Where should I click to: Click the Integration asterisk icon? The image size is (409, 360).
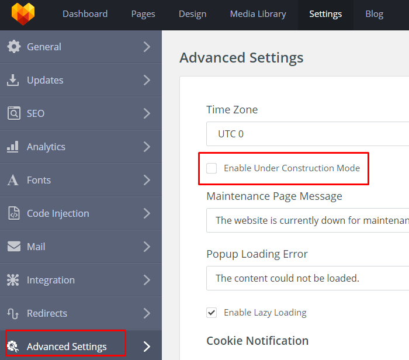(x=13, y=280)
